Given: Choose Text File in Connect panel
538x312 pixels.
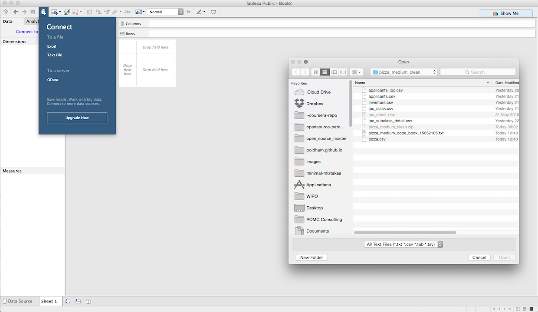Looking at the screenshot, I should pyautogui.click(x=55, y=55).
